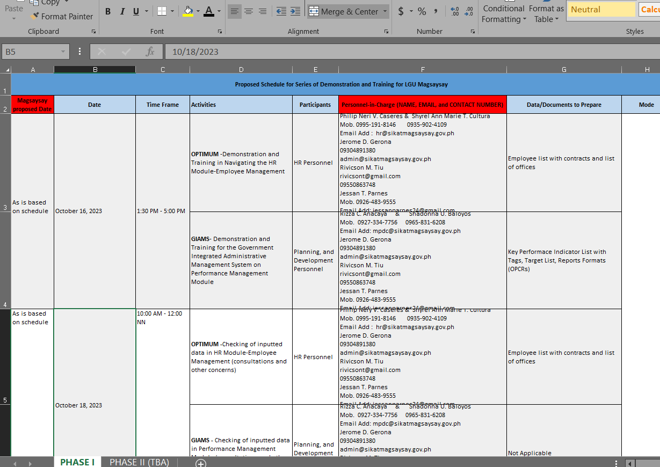This screenshot has height=467, width=660.
Task: Select Time Frame header cell
Action: tap(163, 105)
